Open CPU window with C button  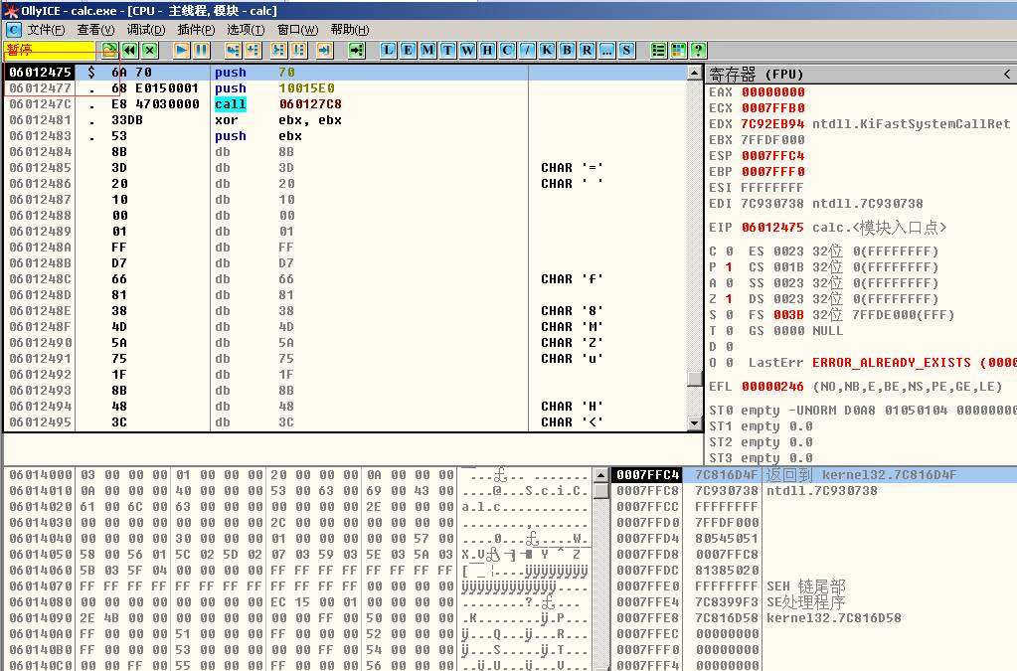507,50
